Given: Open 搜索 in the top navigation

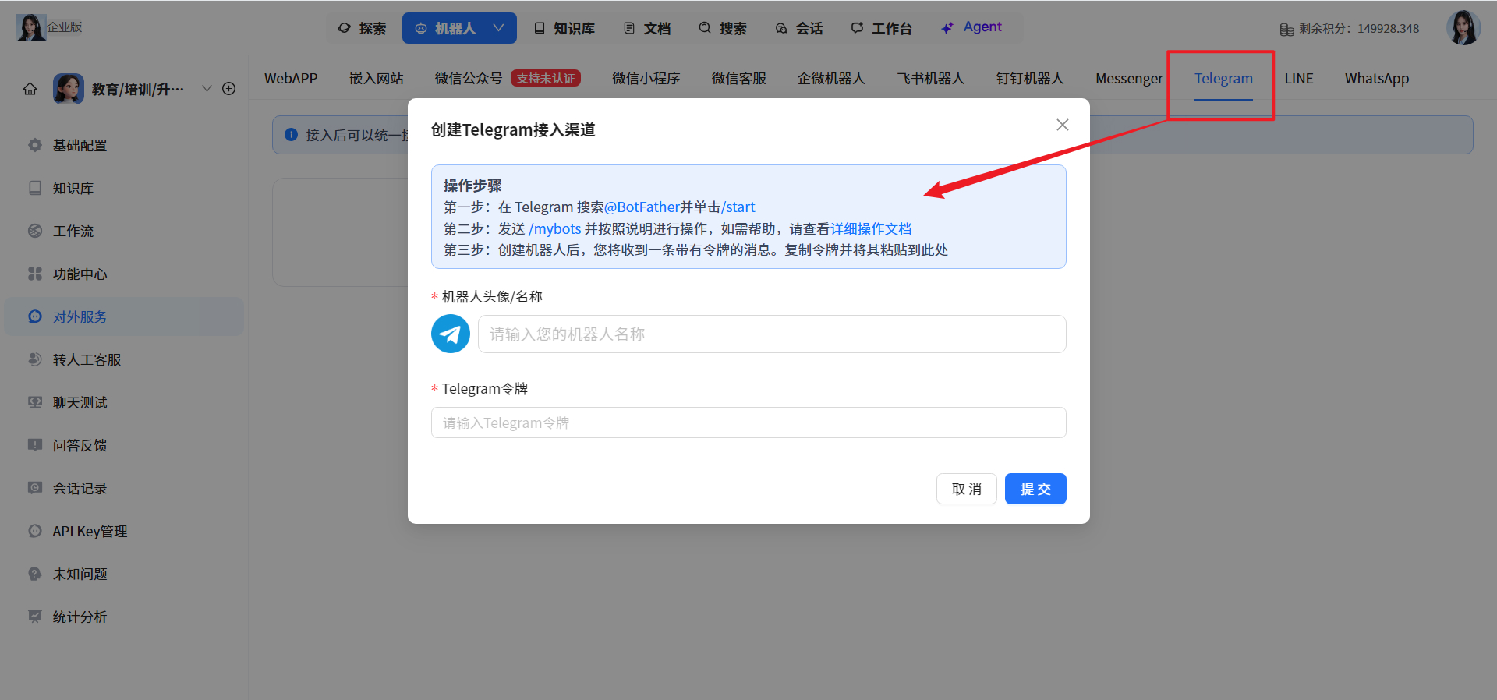Looking at the screenshot, I should (723, 28).
